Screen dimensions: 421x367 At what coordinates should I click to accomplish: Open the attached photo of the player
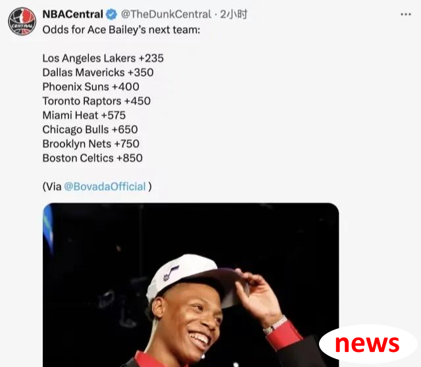tap(191, 285)
